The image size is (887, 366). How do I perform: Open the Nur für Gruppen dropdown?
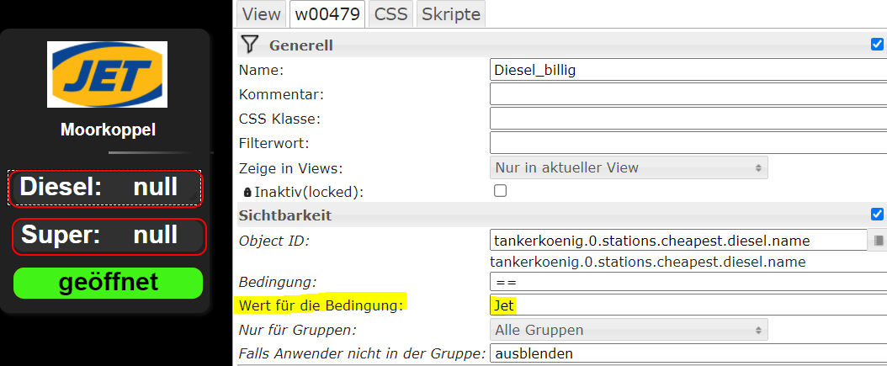[629, 329]
